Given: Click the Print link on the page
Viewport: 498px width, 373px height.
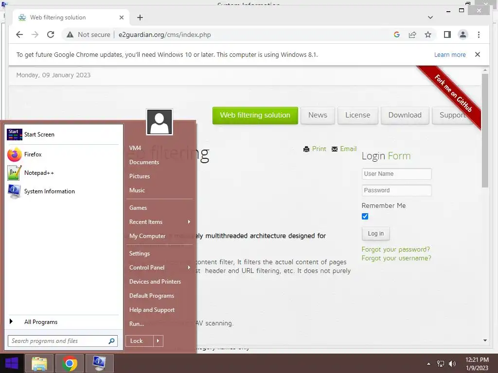Looking at the screenshot, I should [315, 149].
